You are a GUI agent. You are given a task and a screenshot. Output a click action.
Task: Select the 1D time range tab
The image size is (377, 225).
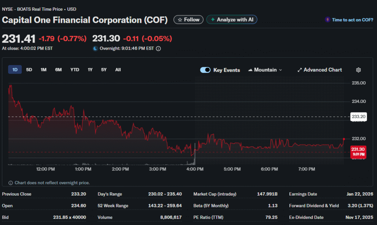point(15,69)
